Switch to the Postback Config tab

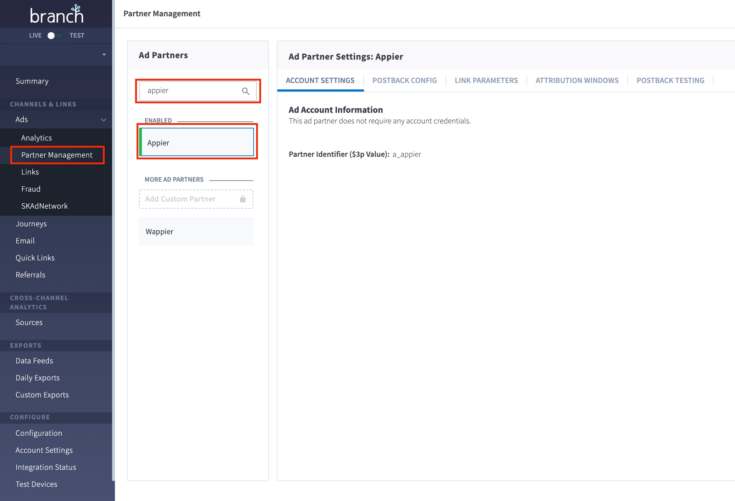tap(404, 81)
